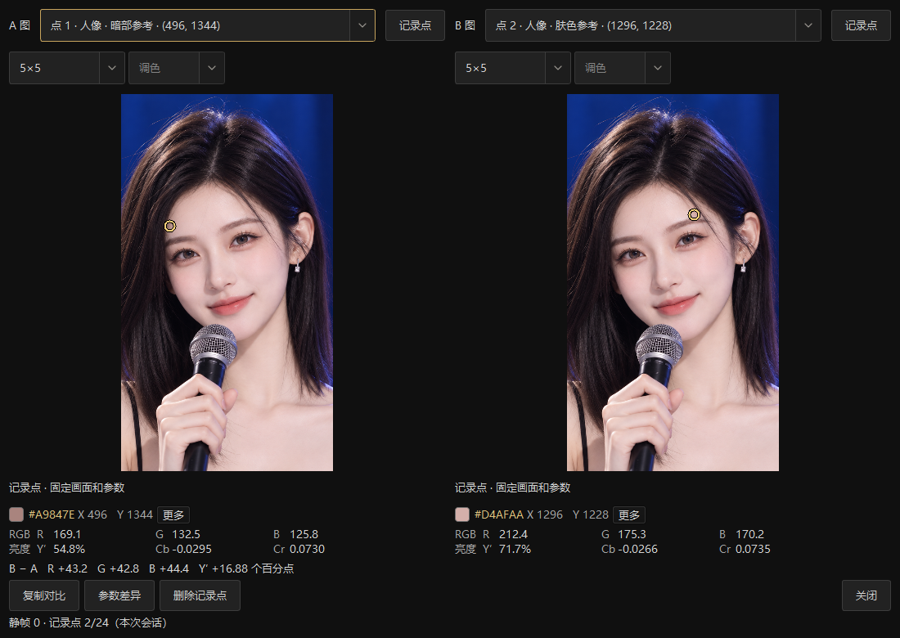Click the #D4AFAA color swatch
Image resolution: width=900 pixels, height=638 pixels.
point(462,514)
